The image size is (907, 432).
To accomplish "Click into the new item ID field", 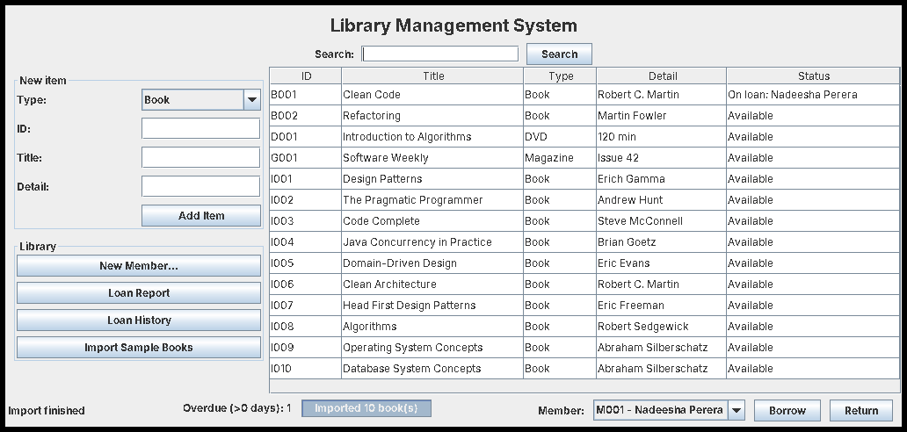I will click(200, 128).
